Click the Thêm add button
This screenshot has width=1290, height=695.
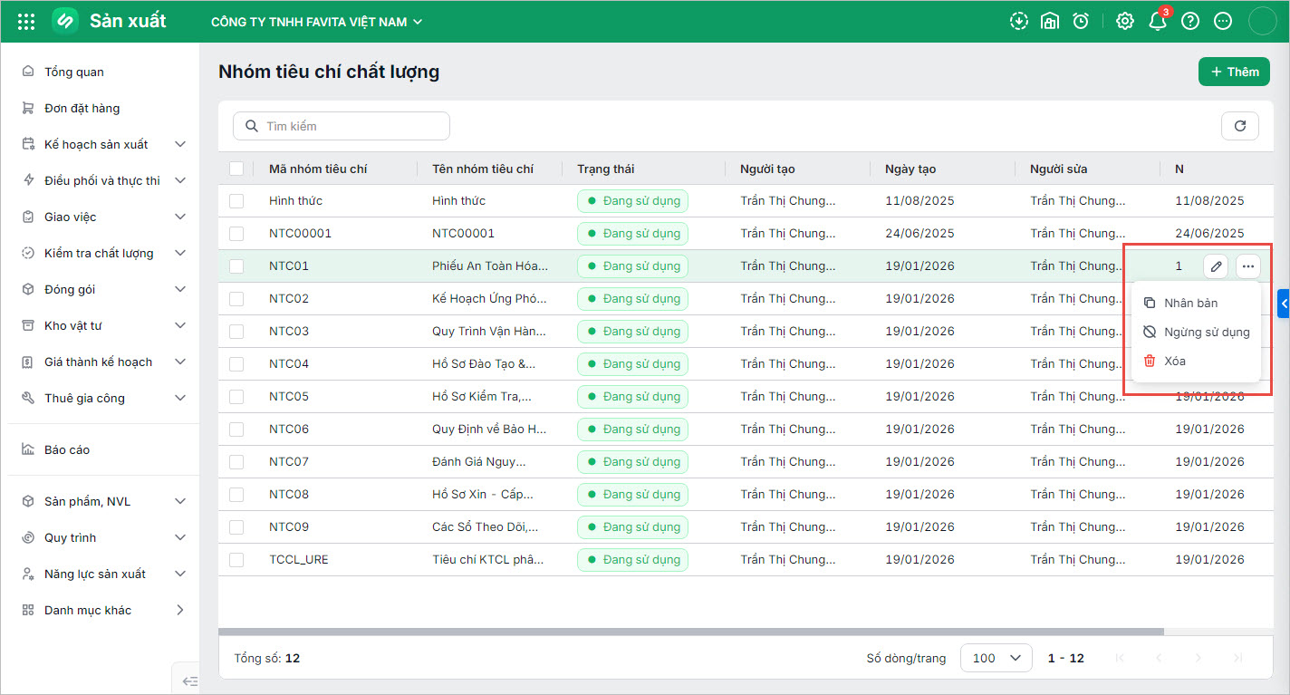click(x=1234, y=72)
